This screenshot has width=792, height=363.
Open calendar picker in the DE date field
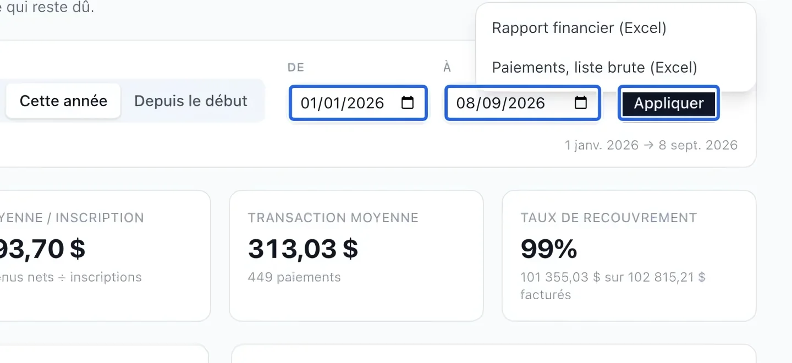point(408,103)
